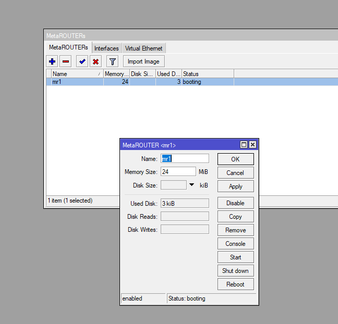Open the filter funnel icon
This screenshot has height=324, width=338.
112,61
